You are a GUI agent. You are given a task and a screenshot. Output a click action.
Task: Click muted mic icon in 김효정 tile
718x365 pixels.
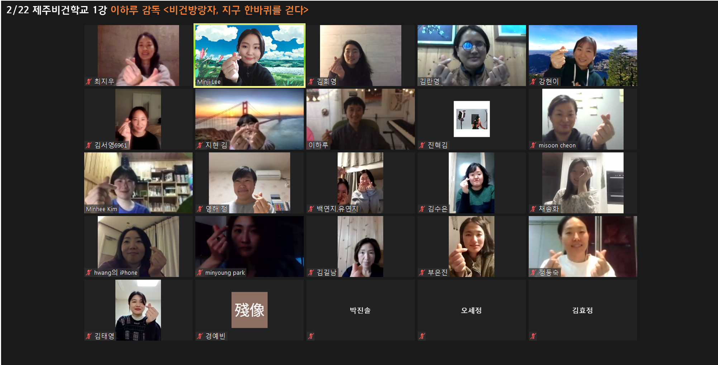click(x=533, y=336)
